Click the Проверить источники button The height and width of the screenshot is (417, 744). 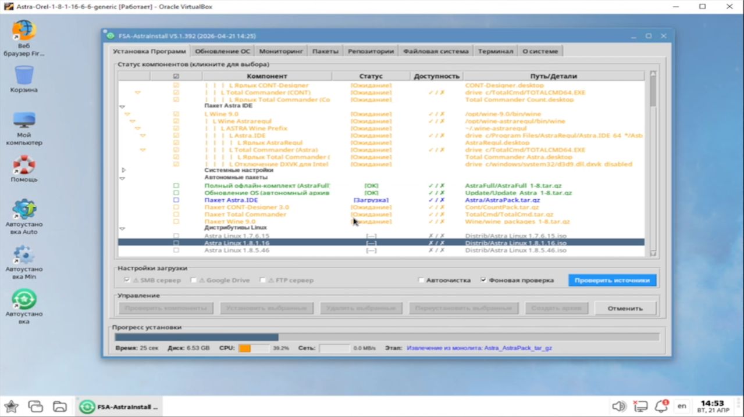pyautogui.click(x=612, y=280)
